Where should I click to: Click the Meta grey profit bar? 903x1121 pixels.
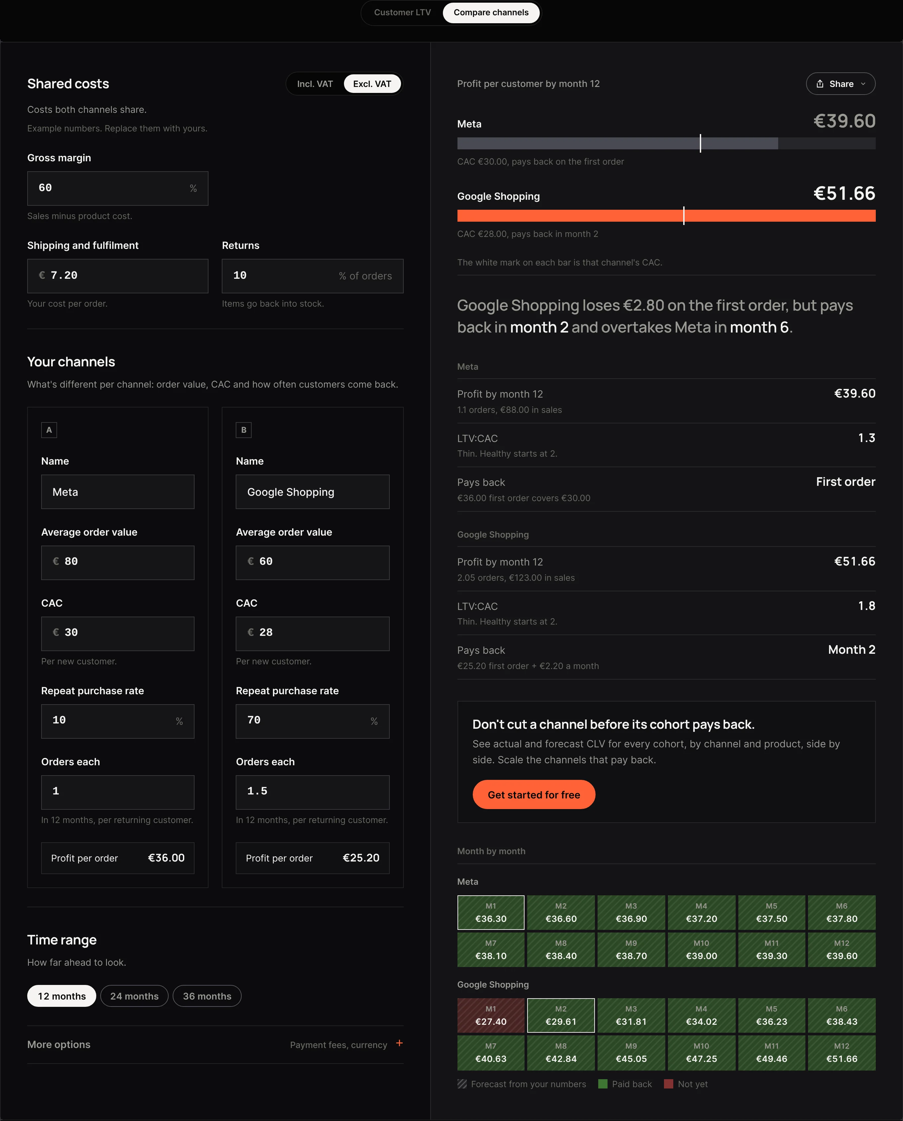pos(617,143)
